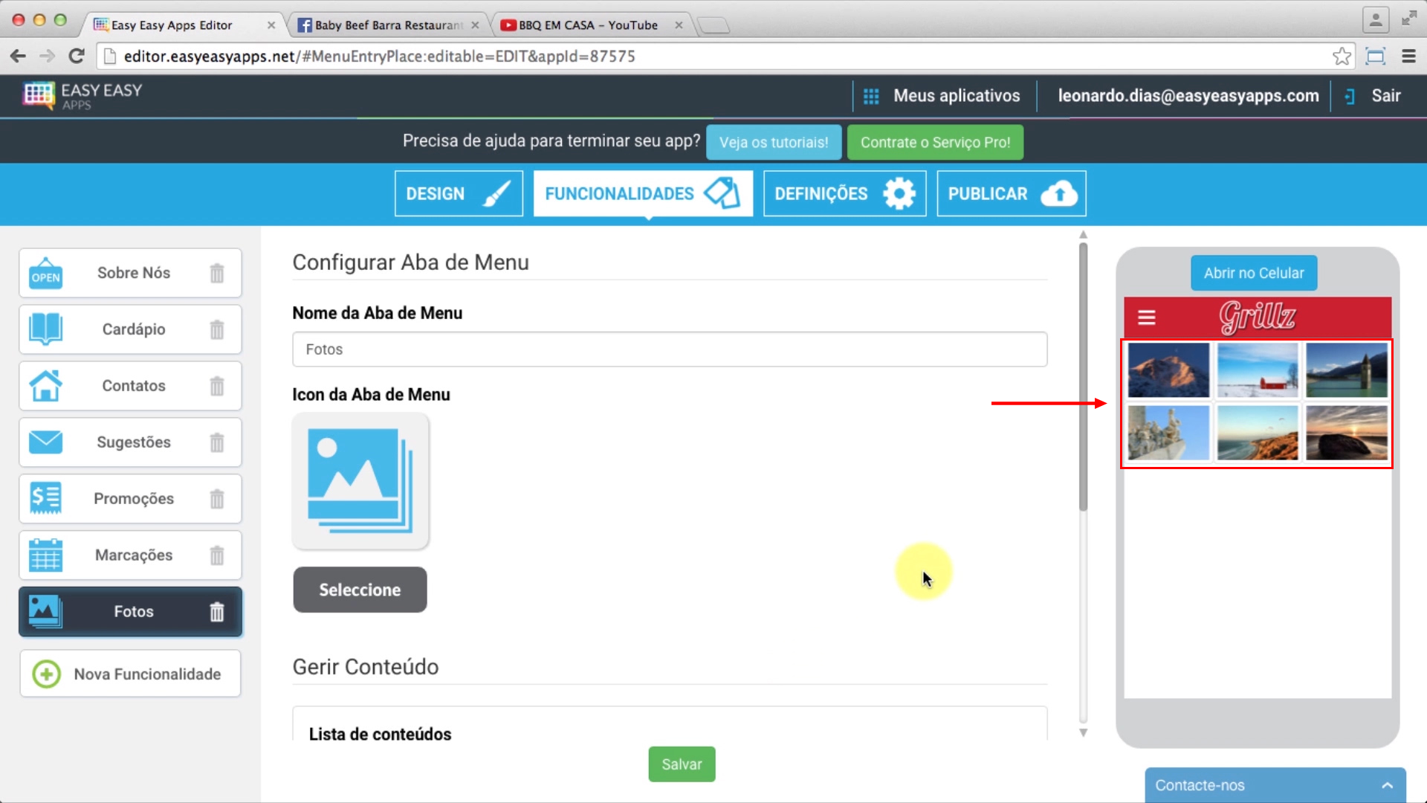Click the Fotos photo gallery icon
The width and height of the screenshot is (1427, 803).
coord(44,610)
